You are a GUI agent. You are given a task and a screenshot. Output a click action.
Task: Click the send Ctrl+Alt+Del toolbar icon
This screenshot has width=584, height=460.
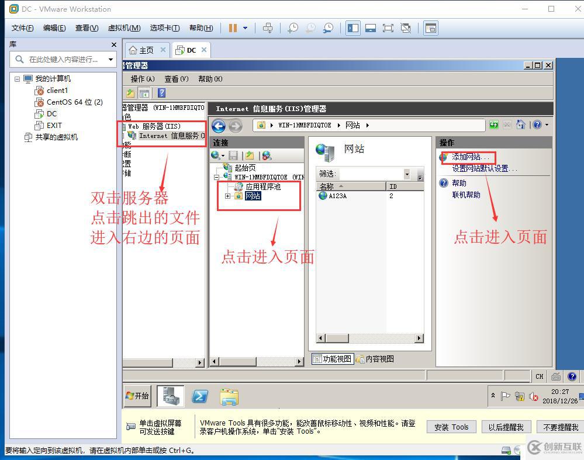click(x=268, y=28)
